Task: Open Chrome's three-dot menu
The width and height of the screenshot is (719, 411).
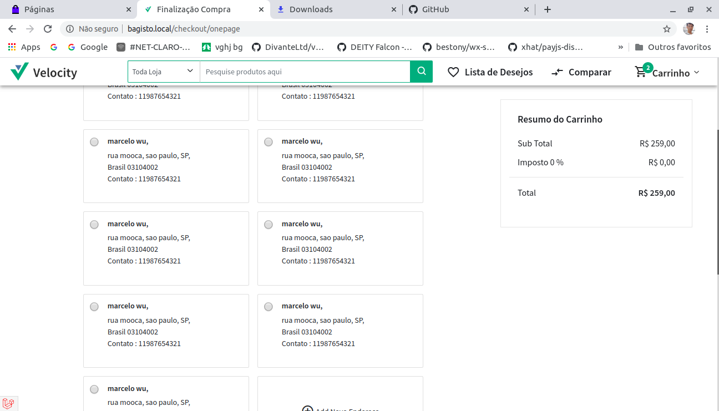Action: click(x=707, y=29)
